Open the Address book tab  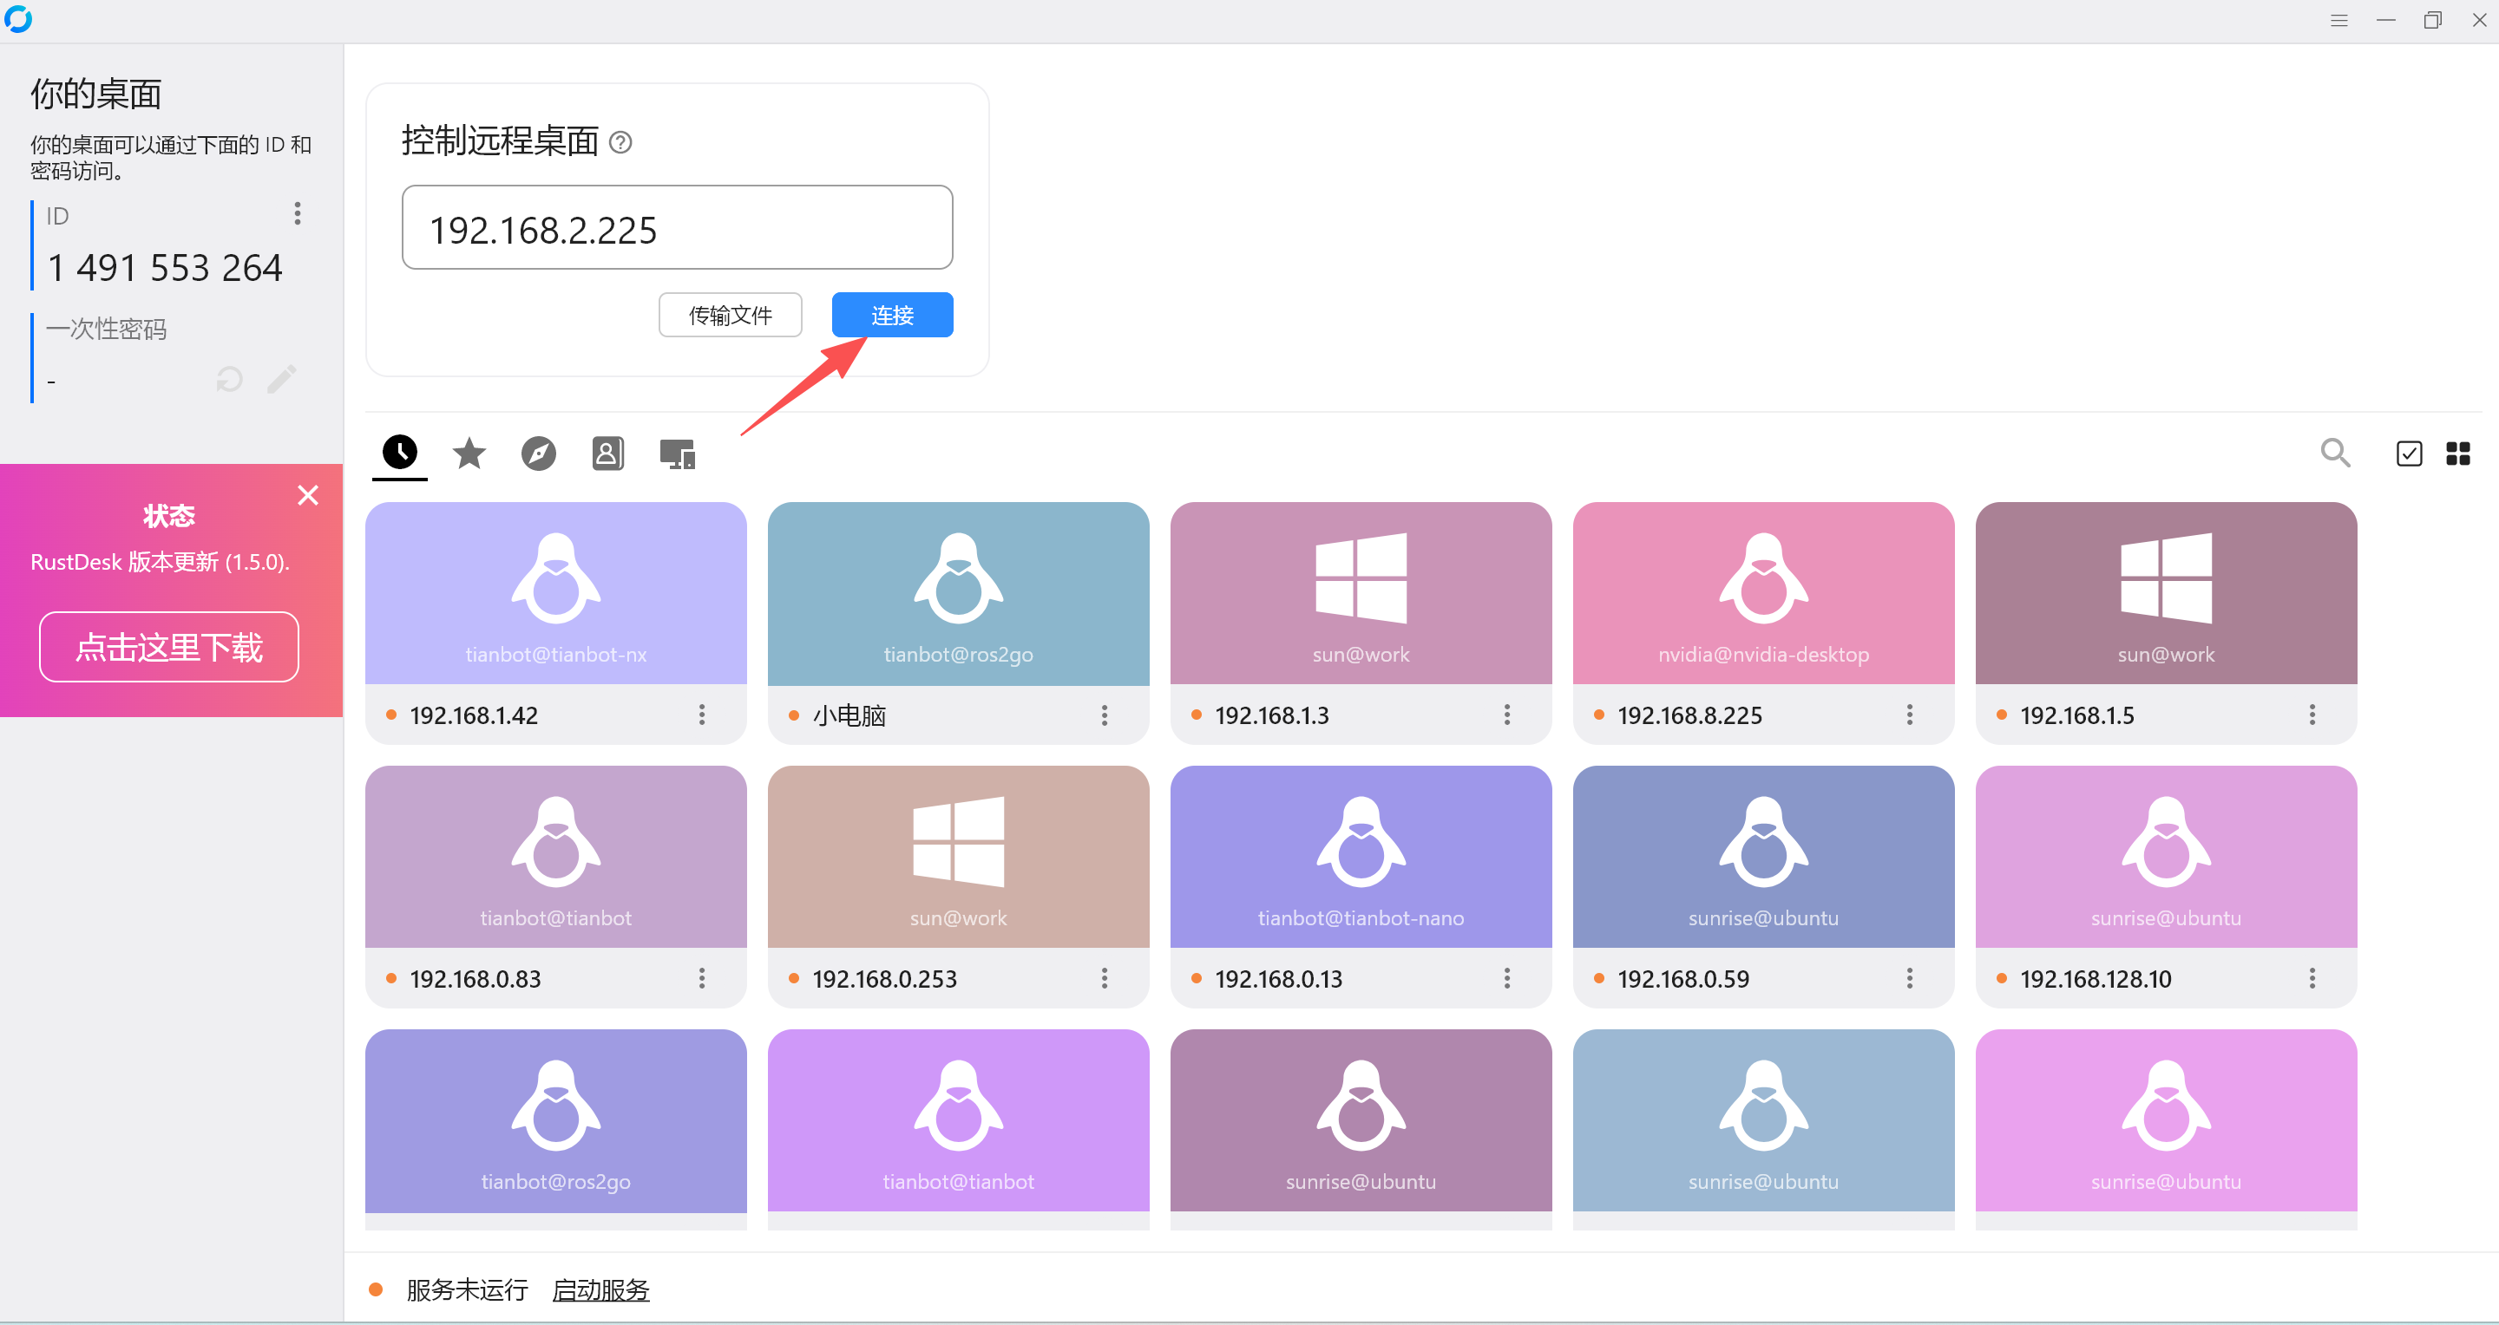click(x=608, y=453)
